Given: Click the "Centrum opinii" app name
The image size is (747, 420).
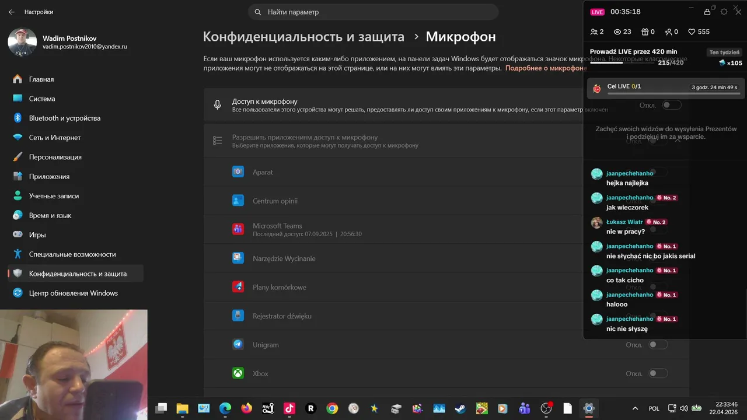Looking at the screenshot, I should coord(275,201).
